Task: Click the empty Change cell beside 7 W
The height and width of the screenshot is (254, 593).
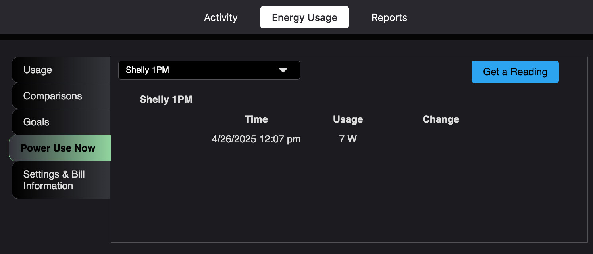Action: [441, 139]
